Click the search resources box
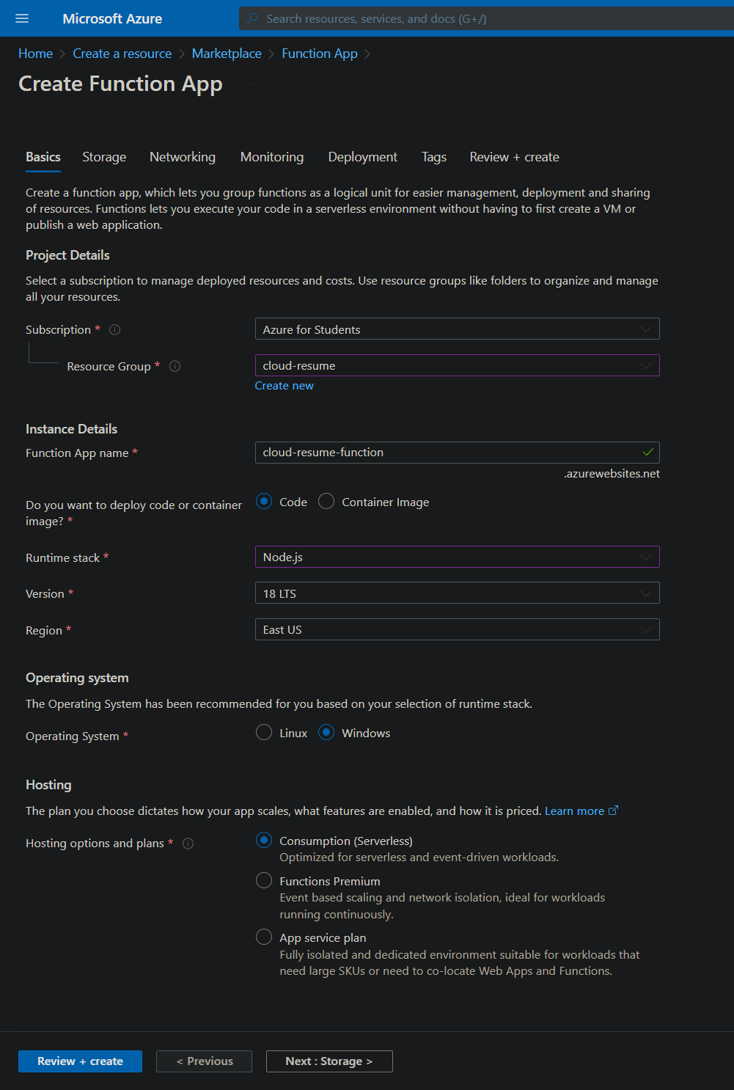The image size is (734, 1090). (x=486, y=18)
